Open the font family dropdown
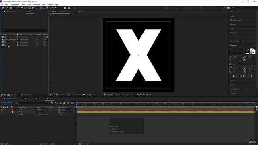Viewport: 258px width, 145px height. coord(237,50)
